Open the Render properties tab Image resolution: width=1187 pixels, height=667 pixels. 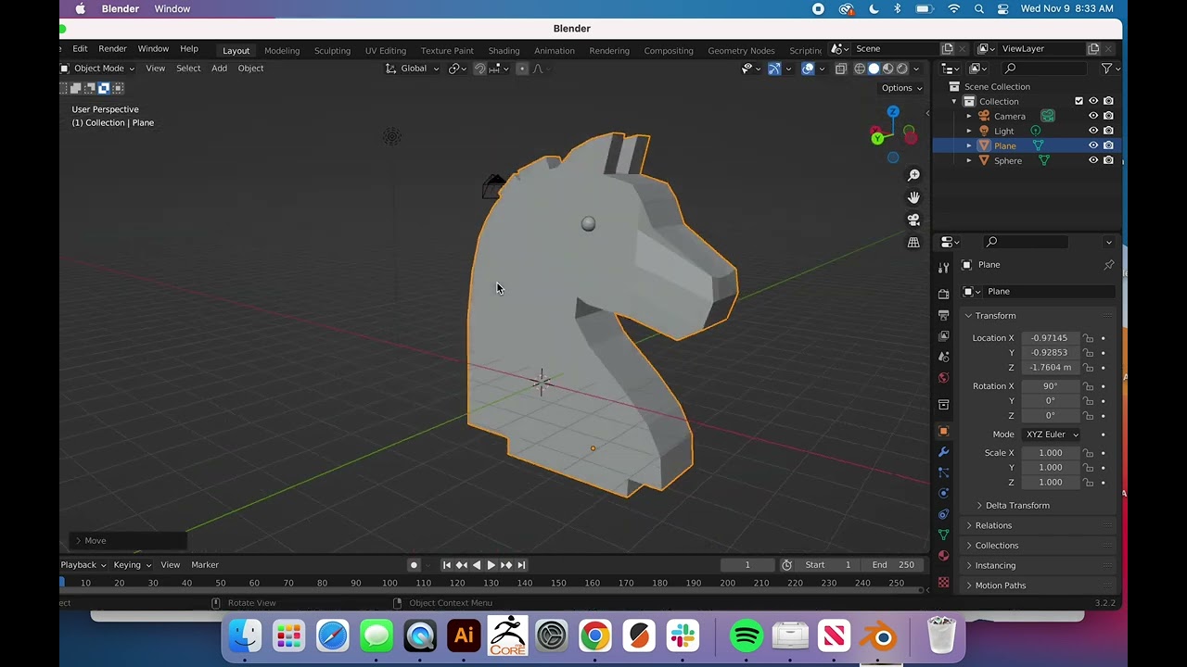coord(944,295)
